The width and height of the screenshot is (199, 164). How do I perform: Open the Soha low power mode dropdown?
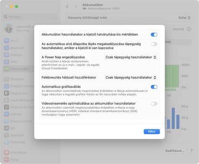[184, 18]
